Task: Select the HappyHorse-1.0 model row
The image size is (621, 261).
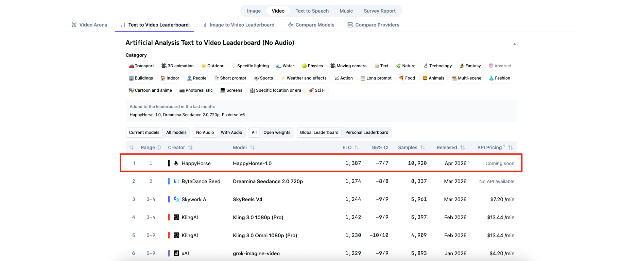Action: point(252,163)
